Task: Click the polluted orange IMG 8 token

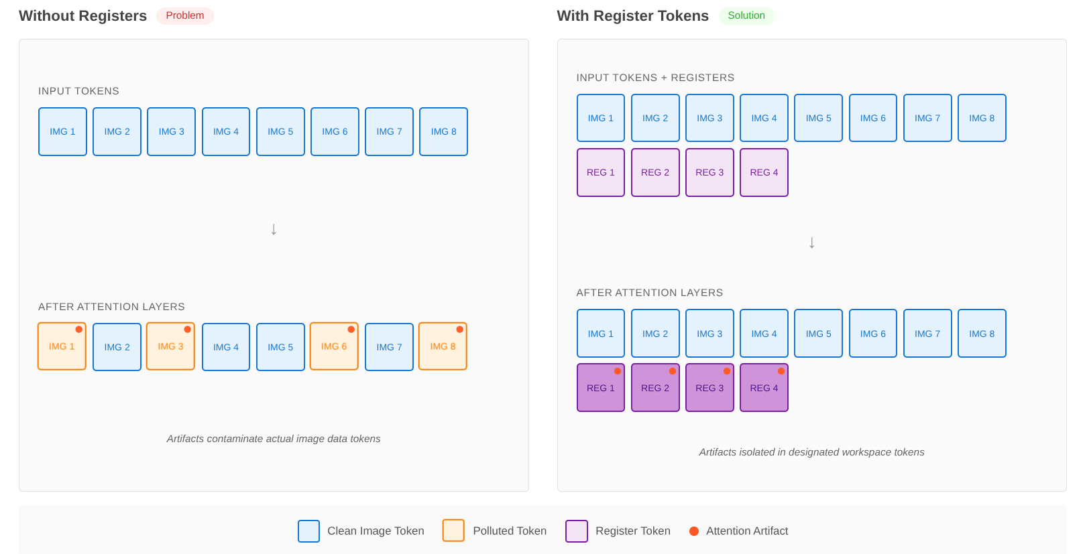Action: tap(443, 346)
